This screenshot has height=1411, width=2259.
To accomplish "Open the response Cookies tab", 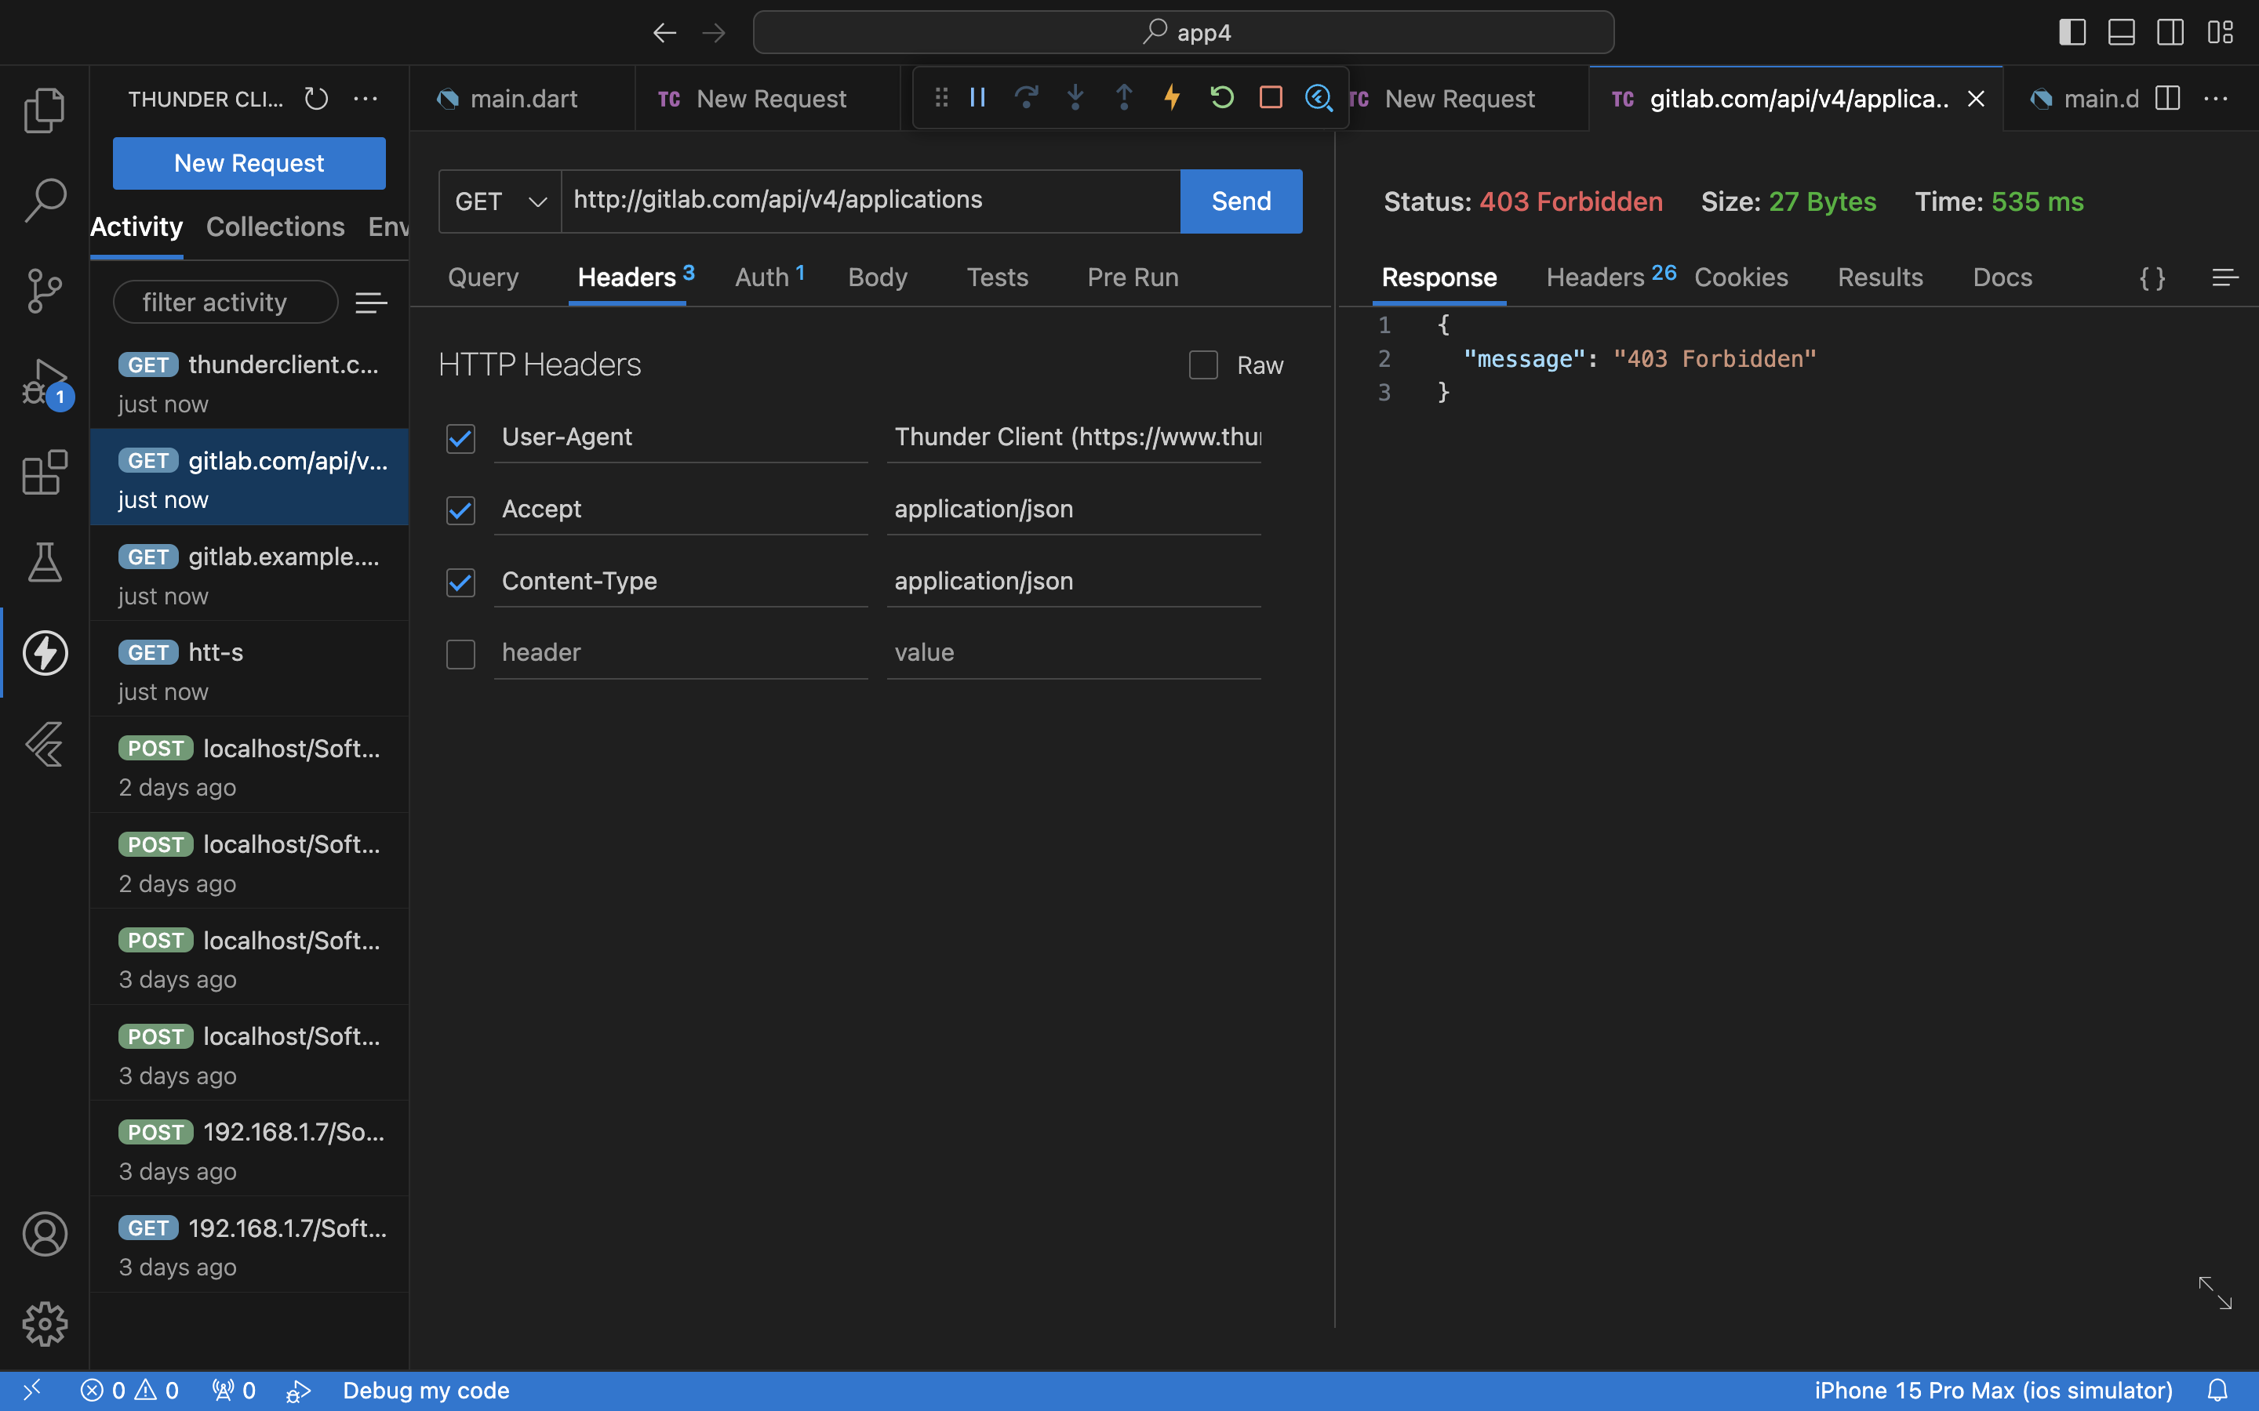I will coord(1741,277).
